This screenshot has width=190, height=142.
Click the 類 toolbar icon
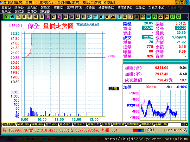(66, 17)
